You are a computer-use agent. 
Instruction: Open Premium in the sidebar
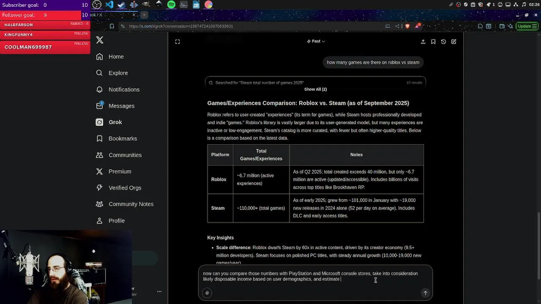[x=114, y=171]
